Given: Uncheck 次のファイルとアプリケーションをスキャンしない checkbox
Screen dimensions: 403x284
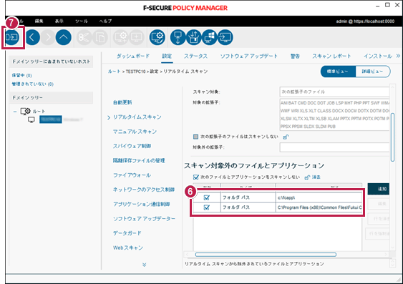Looking at the screenshot, I should point(196,177).
